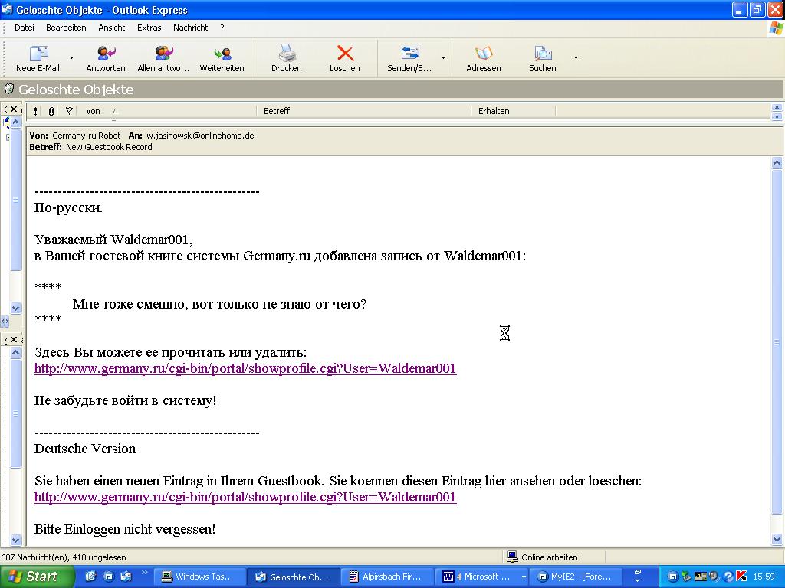Switch to MyIE2 taskbar button
The height and width of the screenshot is (588, 785).
point(575,577)
